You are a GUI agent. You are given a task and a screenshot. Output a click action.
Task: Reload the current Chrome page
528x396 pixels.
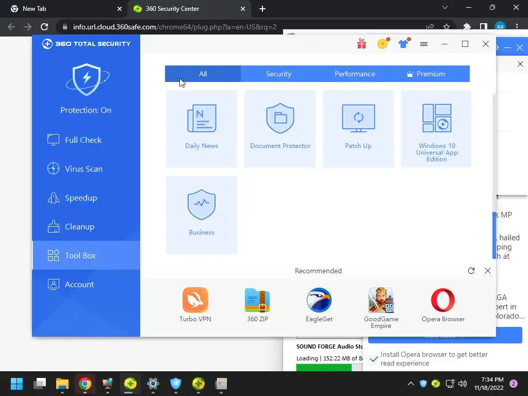(x=44, y=27)
